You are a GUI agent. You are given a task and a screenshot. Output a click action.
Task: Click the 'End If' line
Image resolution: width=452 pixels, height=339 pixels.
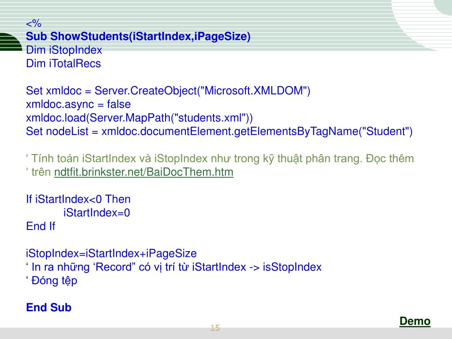click(x=40, y=226)
